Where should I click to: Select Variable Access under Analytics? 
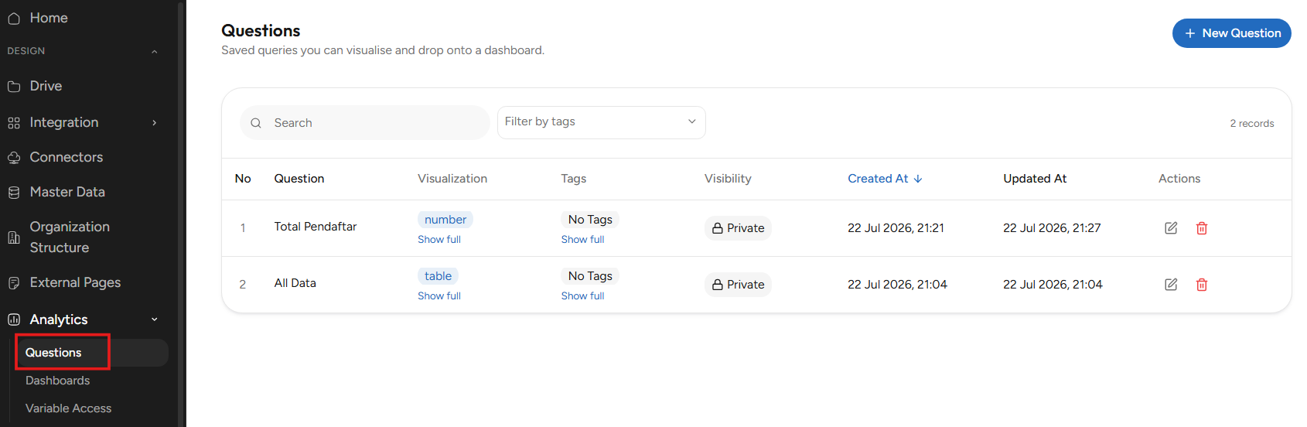(x=68, y=408)
